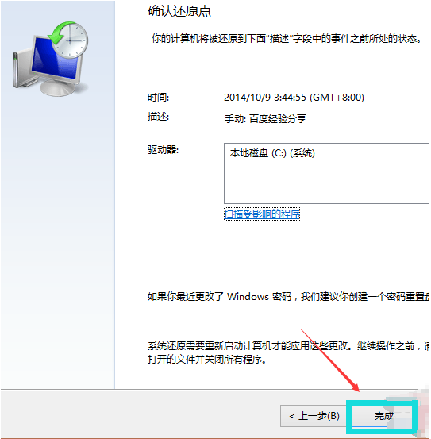Click the red annotation arrow pointing to 完成

coord(330,360)
